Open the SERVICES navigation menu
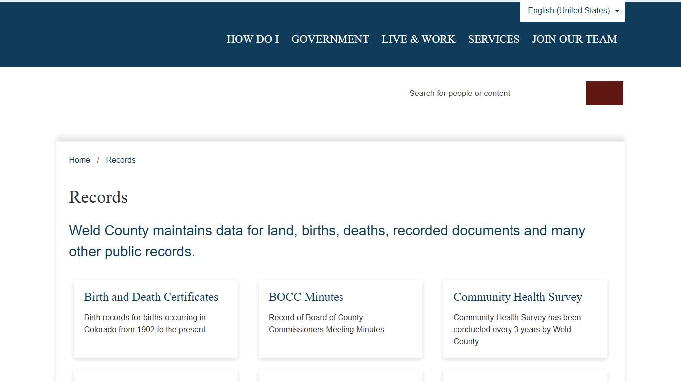Screen dimensions: 681x382 pos(494,39)
